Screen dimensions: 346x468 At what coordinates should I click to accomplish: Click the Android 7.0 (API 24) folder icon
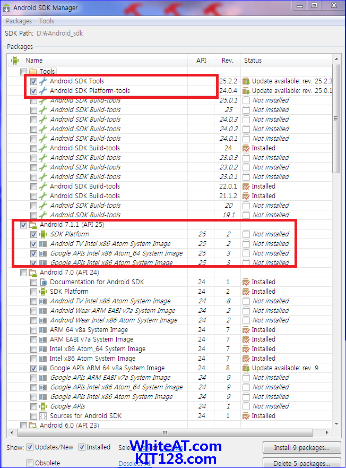(x=33, y=273)
